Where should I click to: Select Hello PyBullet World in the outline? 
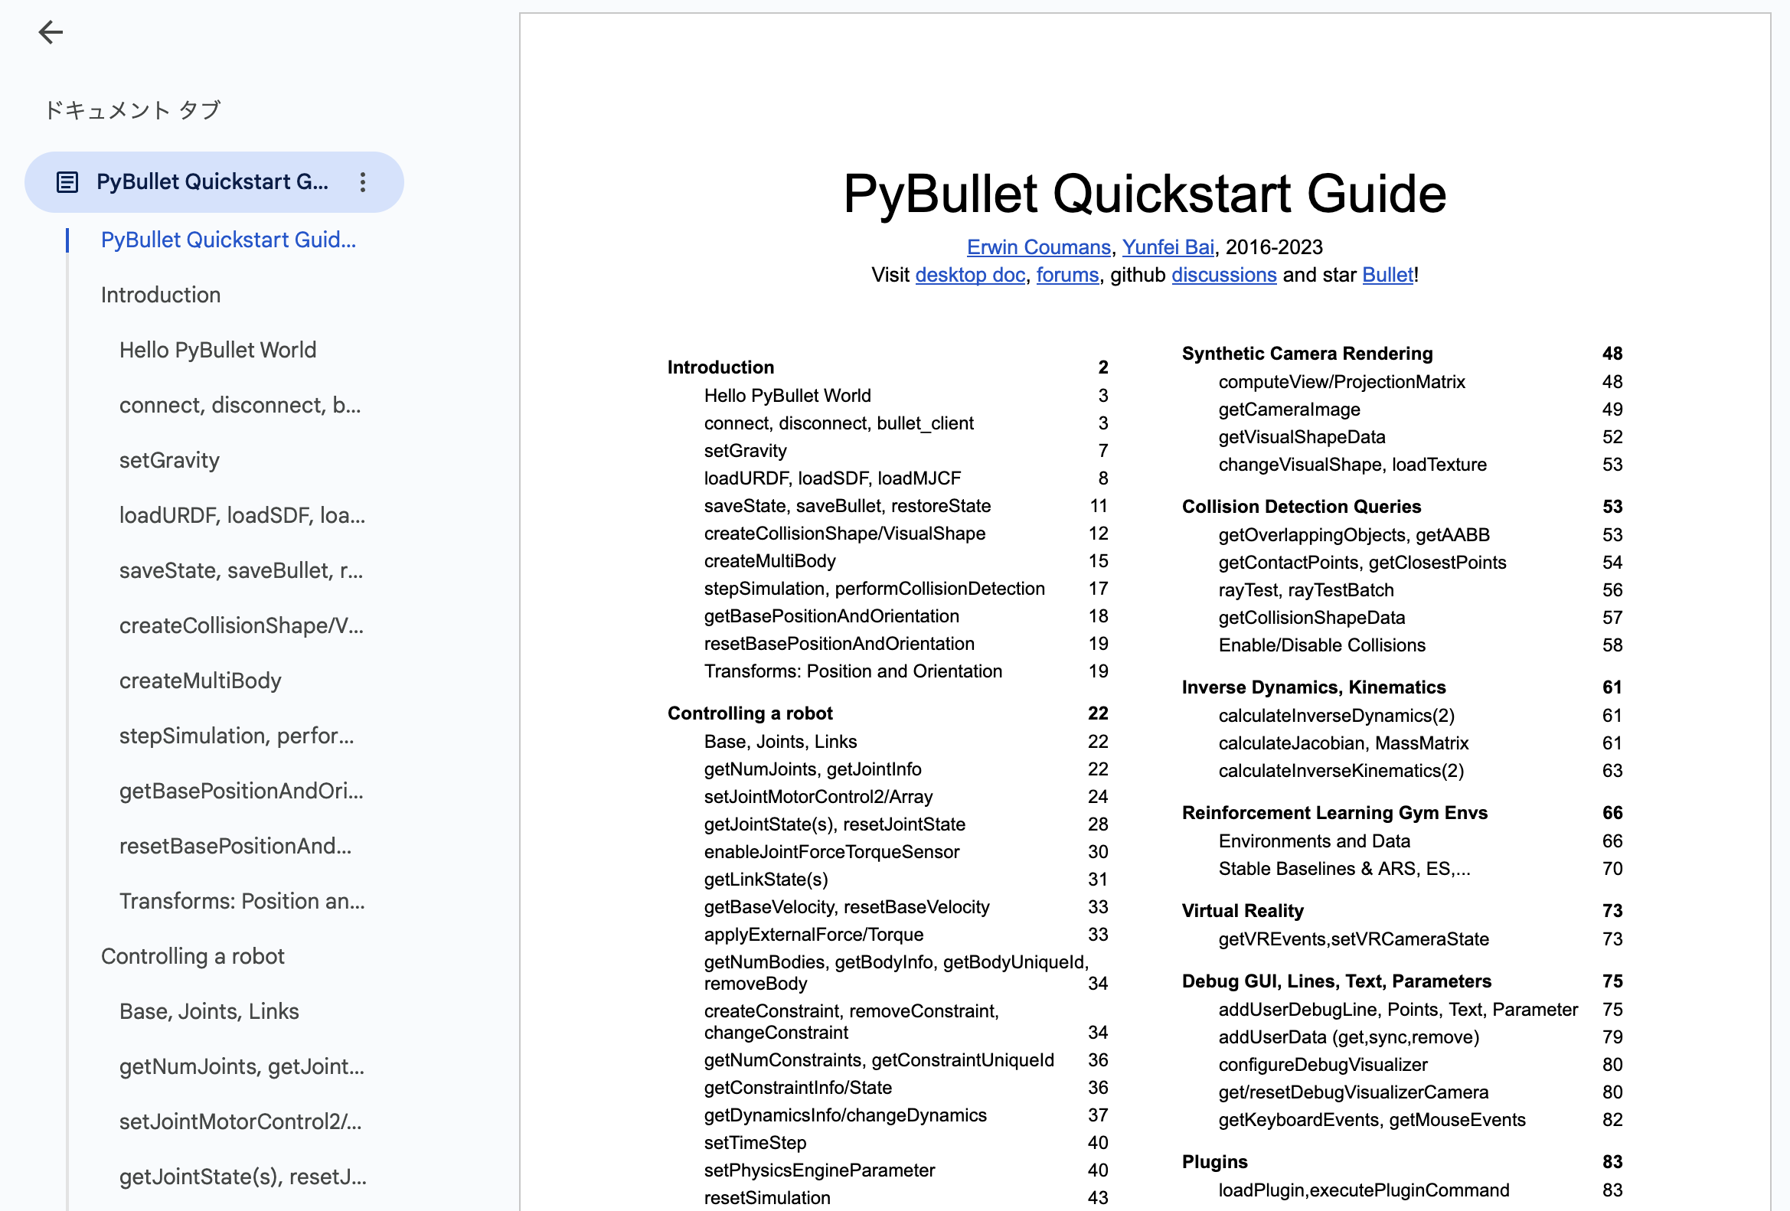[x=217, y=350]
